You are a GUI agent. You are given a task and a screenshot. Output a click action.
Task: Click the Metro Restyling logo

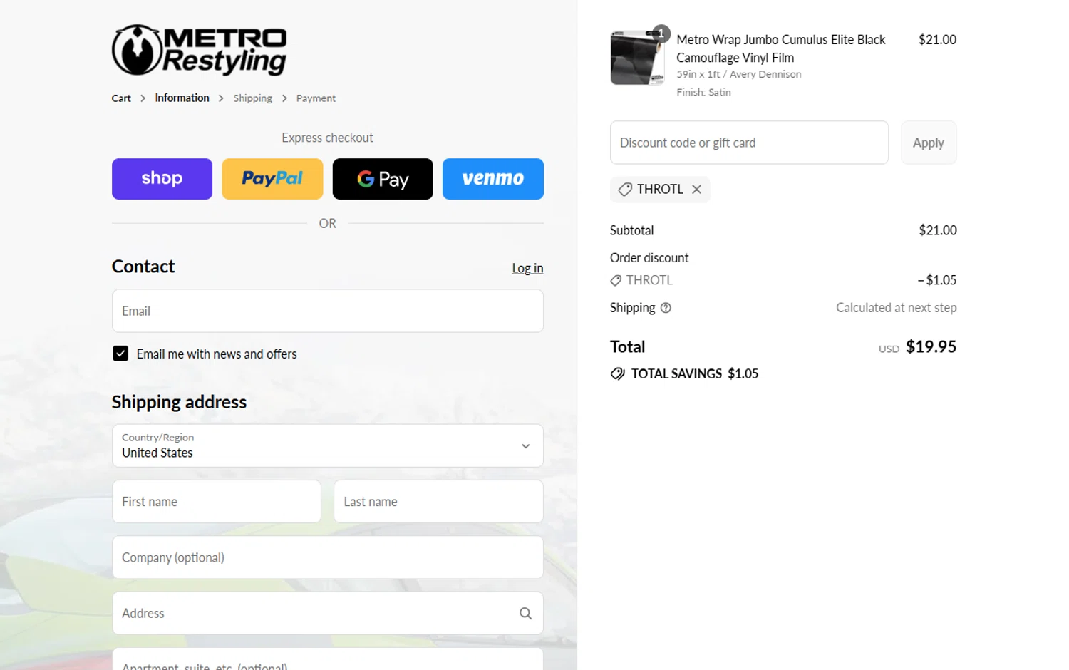(199, 51)
